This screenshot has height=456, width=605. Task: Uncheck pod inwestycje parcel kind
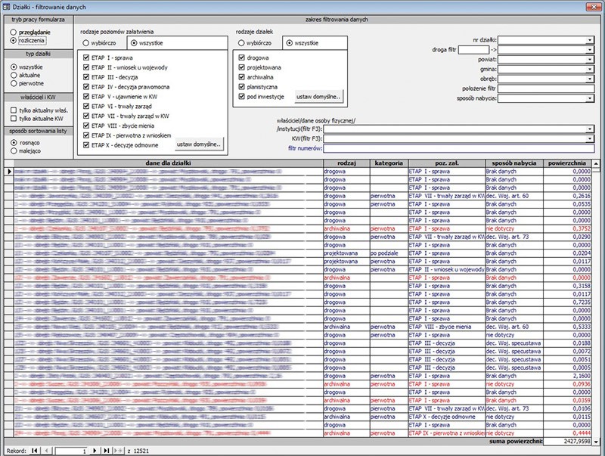click(x=241, y=97)
